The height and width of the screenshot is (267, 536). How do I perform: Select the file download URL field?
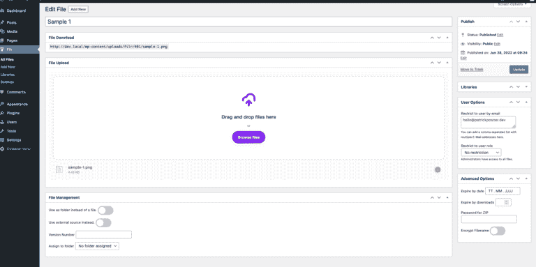pyautogui.click(x=110, y=47)
